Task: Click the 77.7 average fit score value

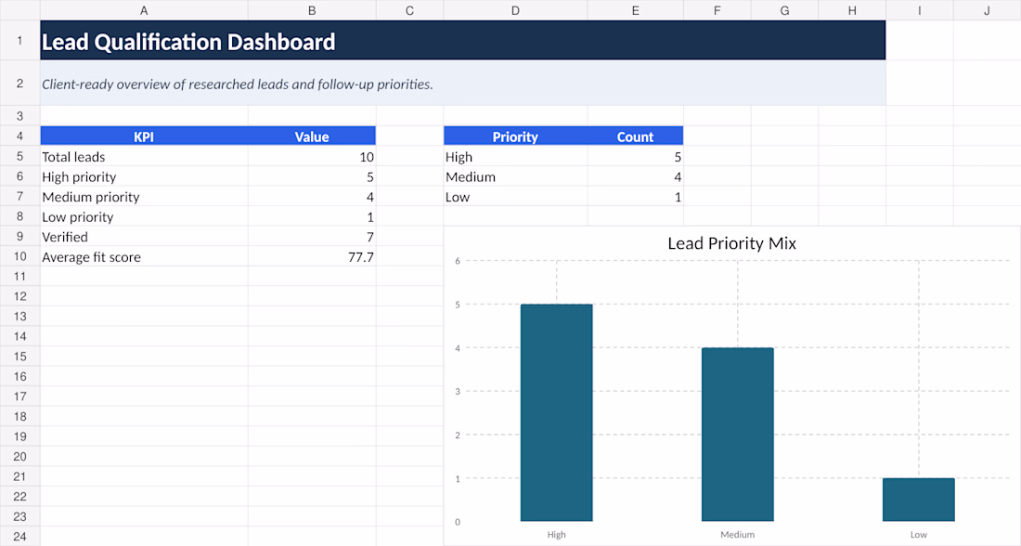Action: [312, 256]
